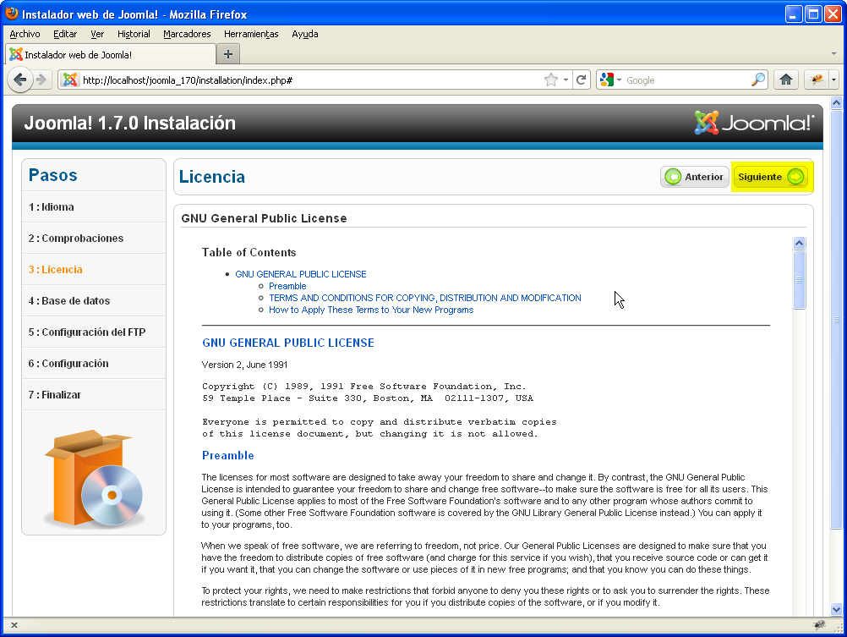Click step 7 : Finalizar

click(94, 395)
